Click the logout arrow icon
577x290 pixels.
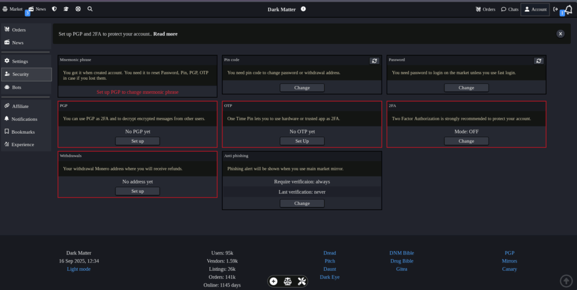pyautogui.click(x=556, y=9)
